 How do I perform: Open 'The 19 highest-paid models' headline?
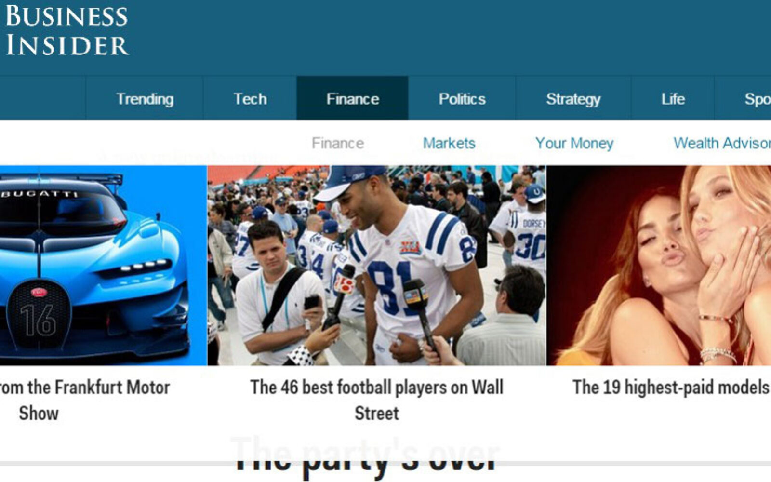(671, 387)
